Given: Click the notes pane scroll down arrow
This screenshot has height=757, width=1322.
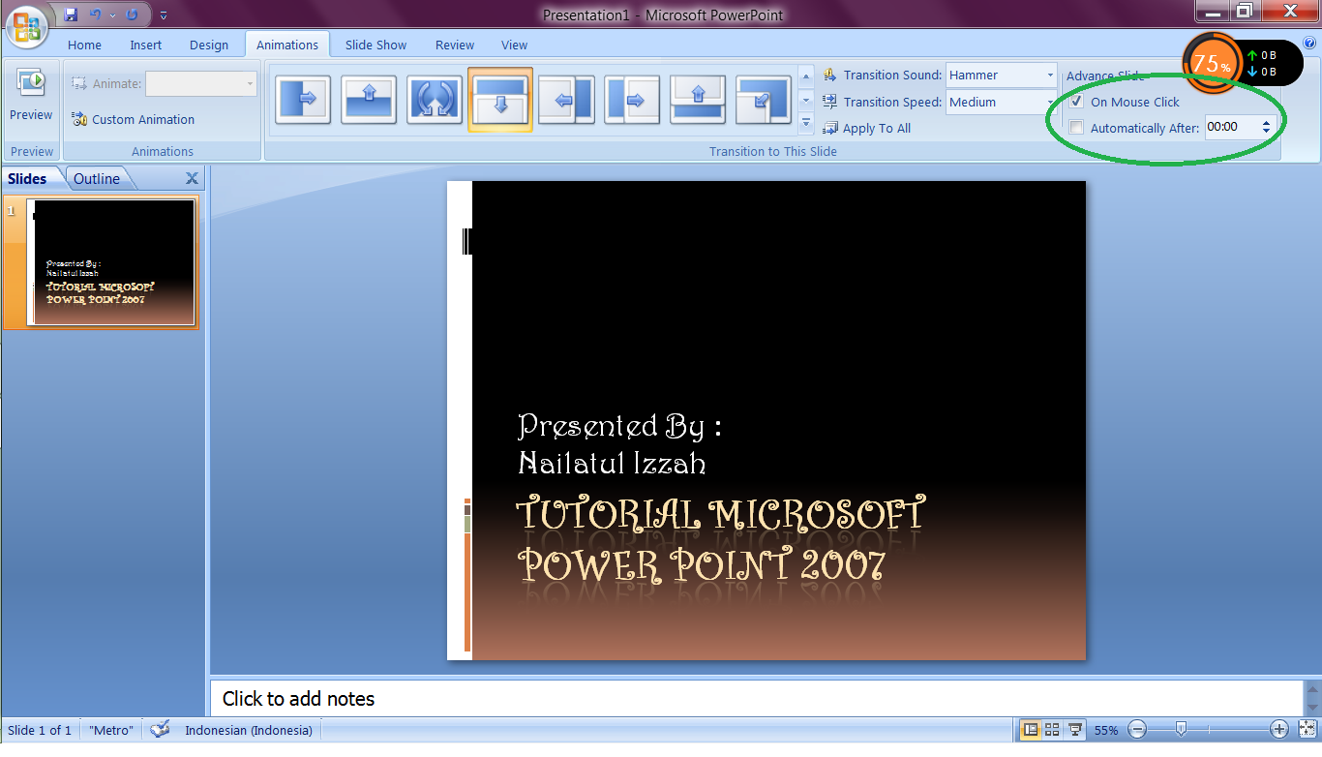Looking at the screenshot, I should (x=1312, y=709).
